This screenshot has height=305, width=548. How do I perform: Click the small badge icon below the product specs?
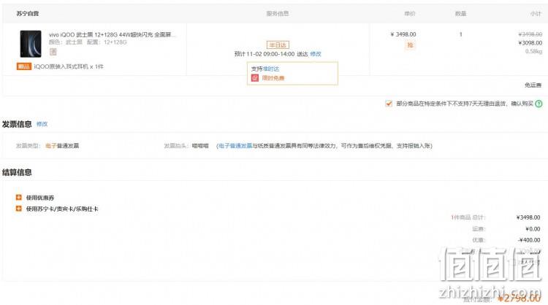pyautogui.click(x=53, y=52)
